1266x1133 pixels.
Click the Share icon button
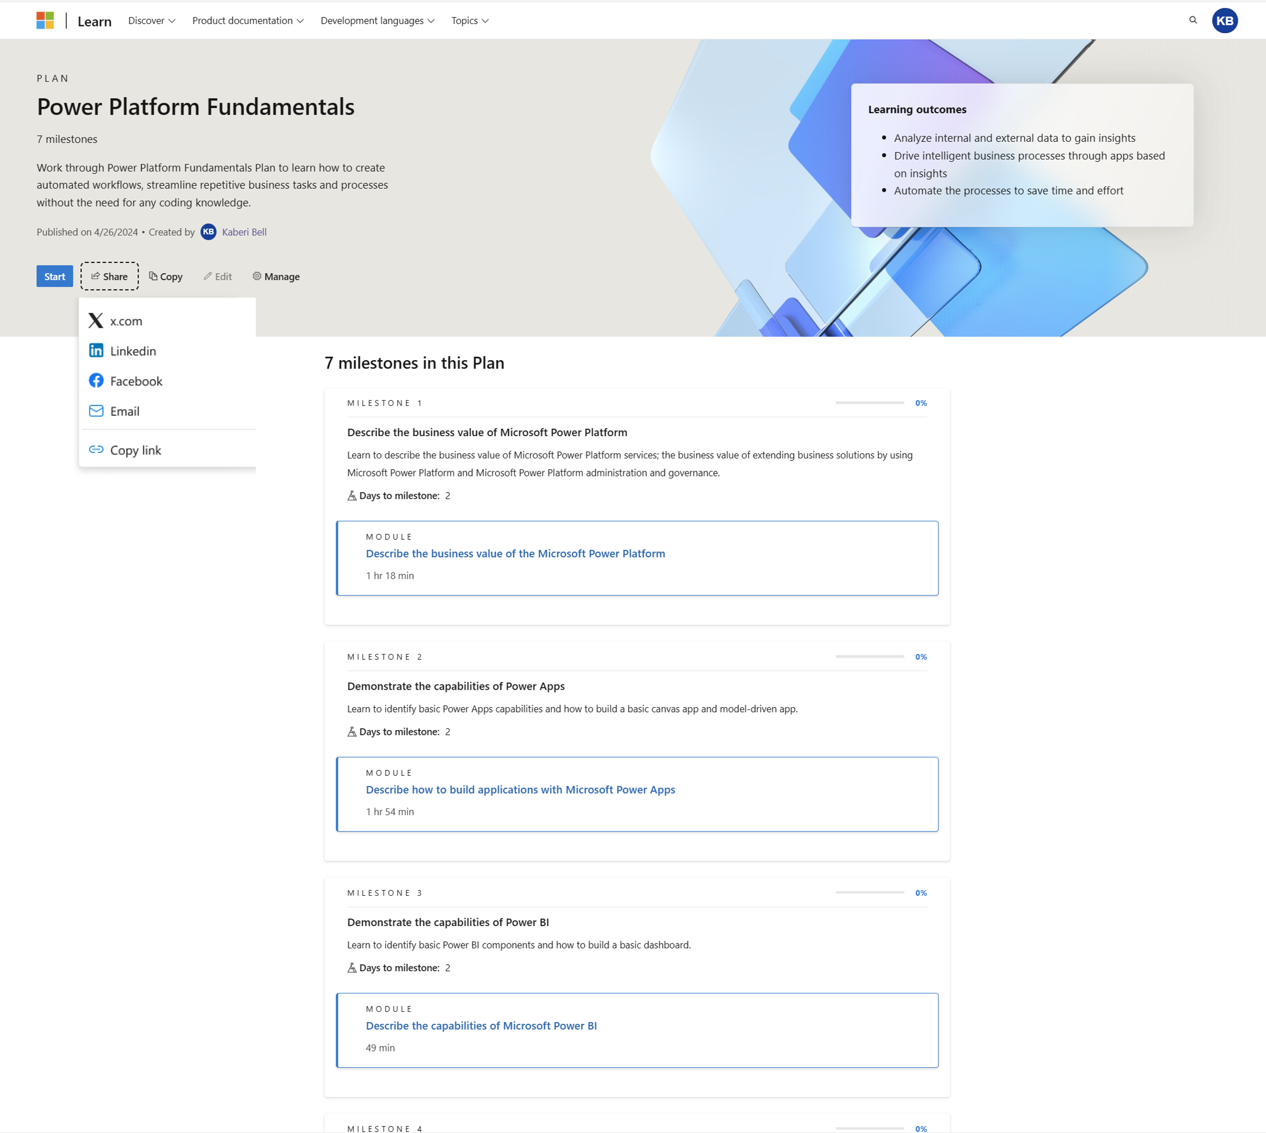point(108,276)
